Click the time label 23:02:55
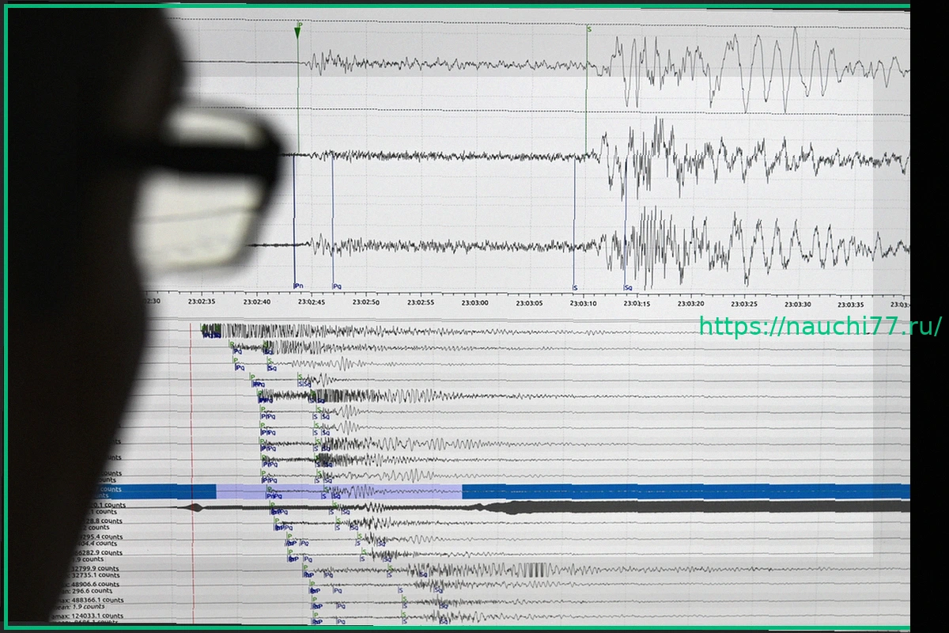 click(420, 301)
